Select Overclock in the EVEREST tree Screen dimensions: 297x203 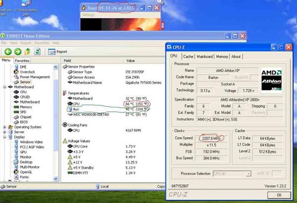28,72
